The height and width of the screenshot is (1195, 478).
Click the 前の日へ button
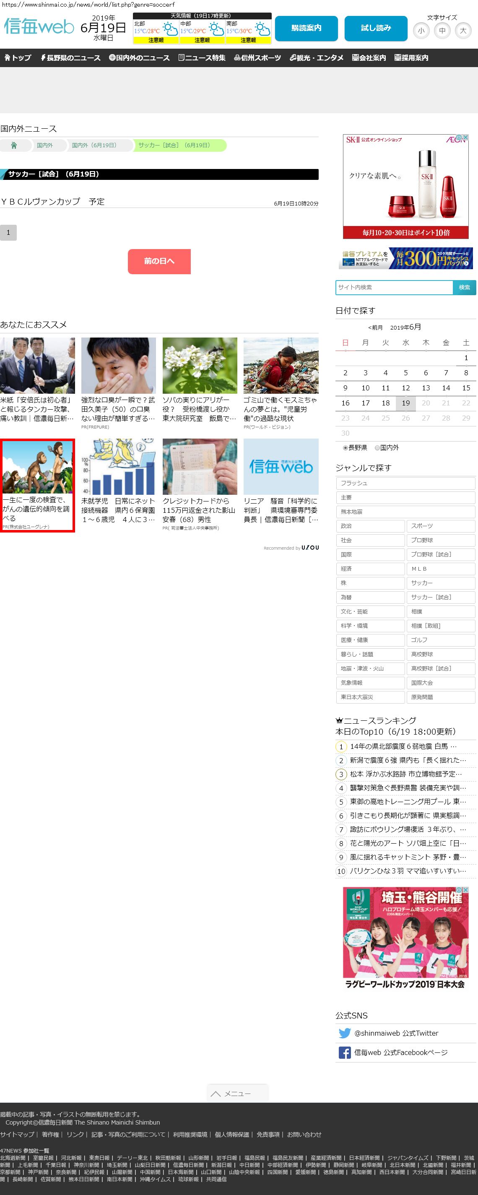click(159, 261)
